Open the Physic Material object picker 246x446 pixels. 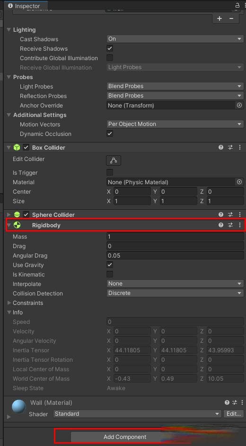coord(239,182)
